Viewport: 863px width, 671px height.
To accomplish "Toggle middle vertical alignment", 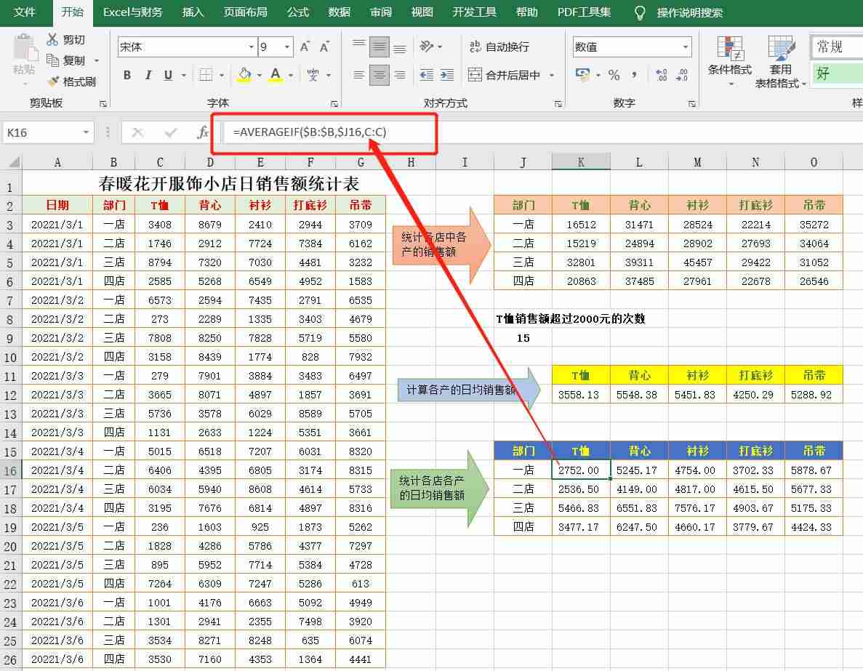I will click(x=380, y=47).
